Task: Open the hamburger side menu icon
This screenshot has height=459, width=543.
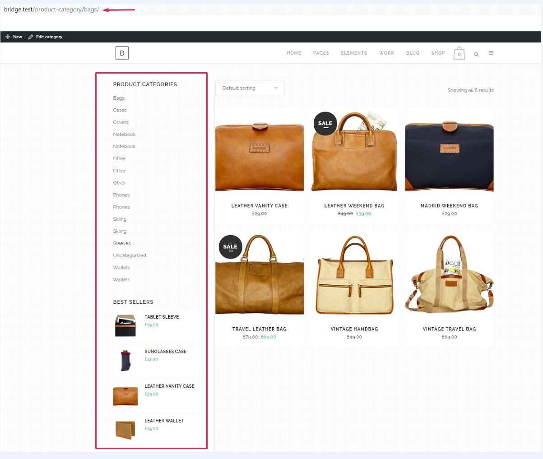Action: pos(491,53)
